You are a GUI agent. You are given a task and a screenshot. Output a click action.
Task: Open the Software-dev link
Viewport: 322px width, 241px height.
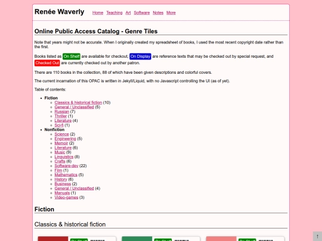coord(66,166)
